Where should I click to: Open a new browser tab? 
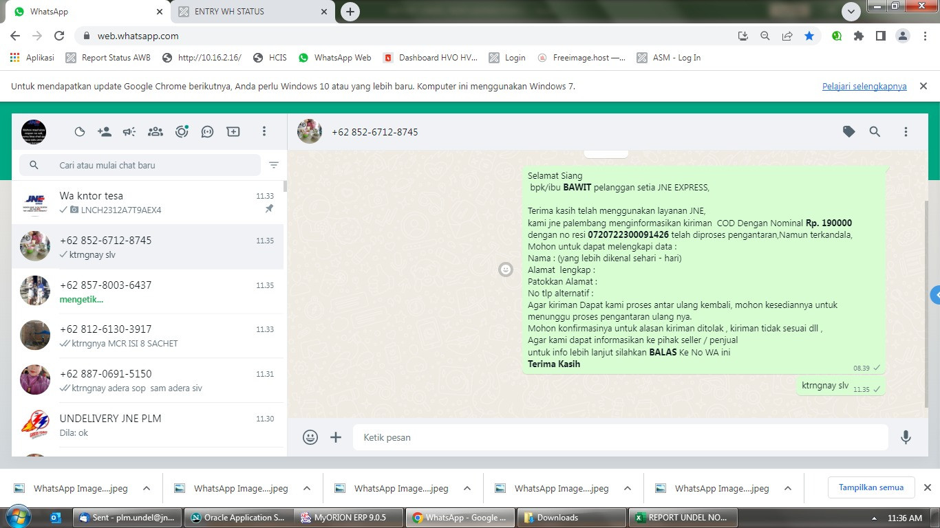[350, 12]
